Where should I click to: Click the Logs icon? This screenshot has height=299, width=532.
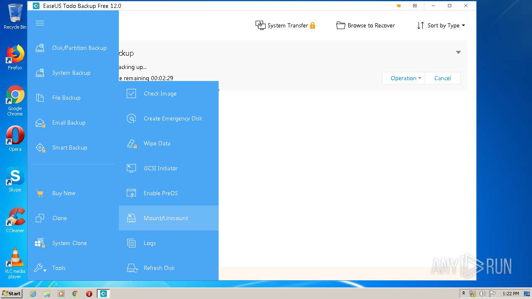(131, 243)
